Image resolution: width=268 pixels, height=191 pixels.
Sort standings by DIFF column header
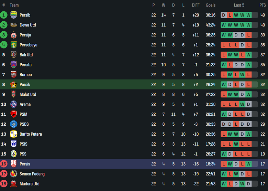click(196, 5)
